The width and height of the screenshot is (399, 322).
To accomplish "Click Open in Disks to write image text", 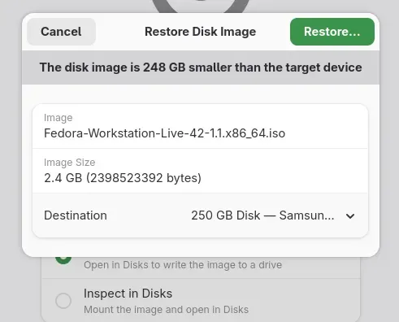I will coord(183,265).
